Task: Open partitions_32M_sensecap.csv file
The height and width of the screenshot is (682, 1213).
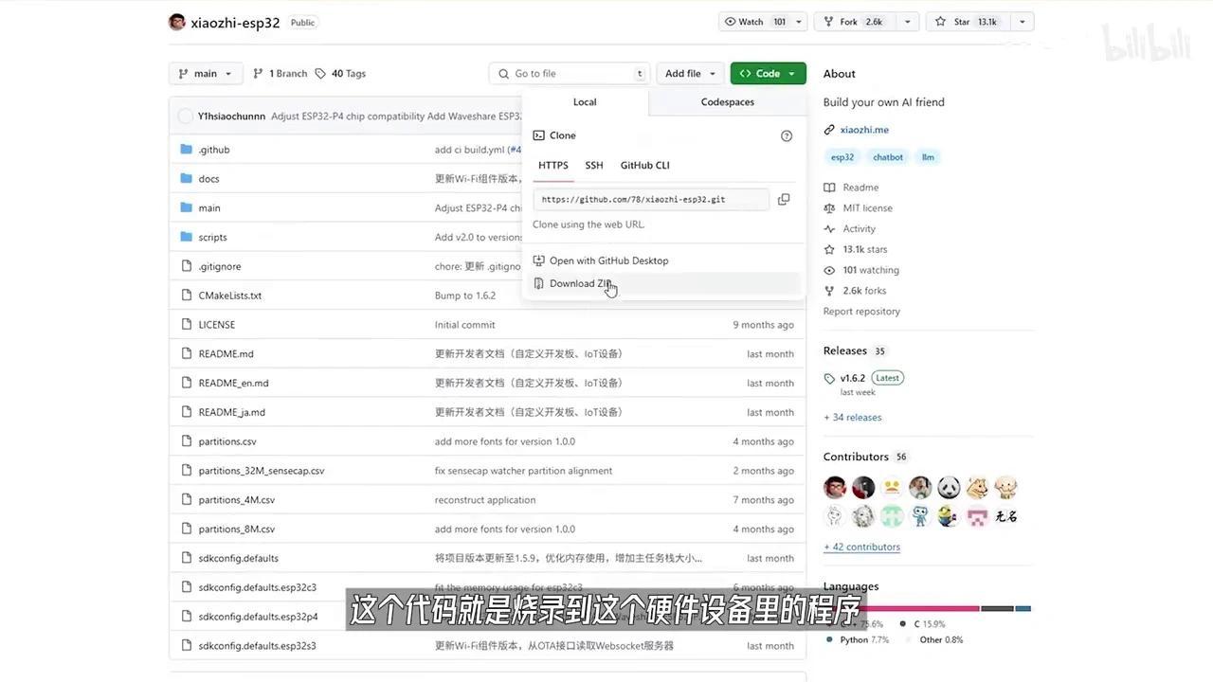Action: click(262, 471)
